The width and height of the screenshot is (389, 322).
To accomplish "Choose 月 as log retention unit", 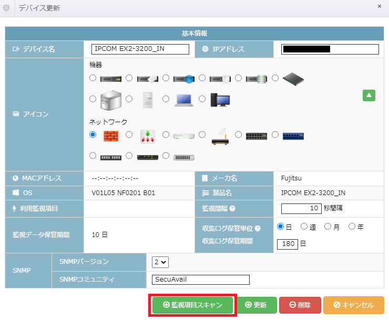I will (x=327, y=227).
